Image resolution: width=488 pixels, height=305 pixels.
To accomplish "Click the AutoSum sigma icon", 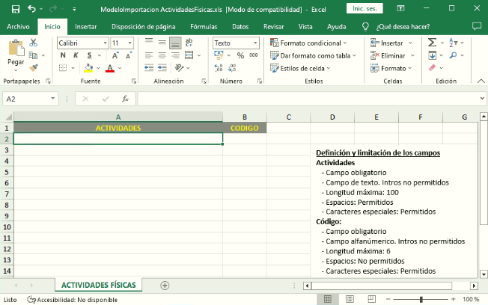I will 433,43.
